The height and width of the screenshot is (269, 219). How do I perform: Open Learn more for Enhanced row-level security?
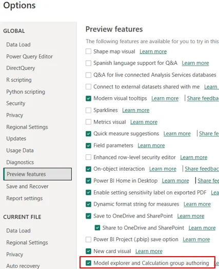pos(193,157)
